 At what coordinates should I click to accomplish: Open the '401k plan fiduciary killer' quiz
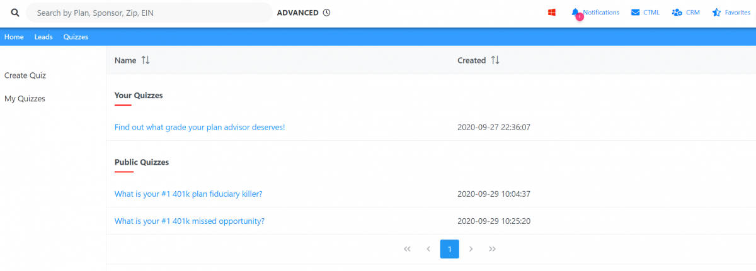pyautogui.click(x=188, y=194)
